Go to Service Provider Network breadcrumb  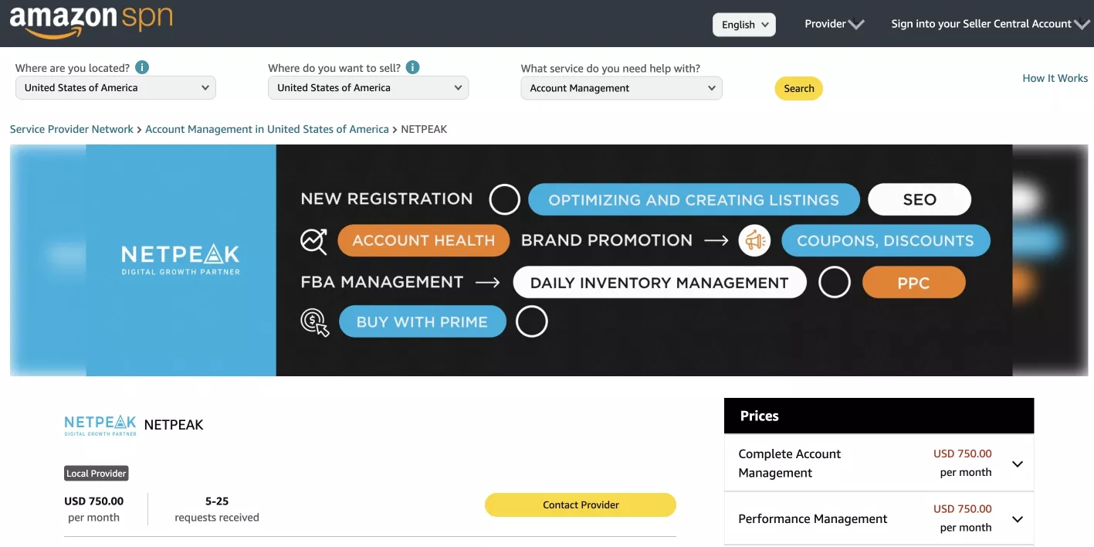[x=72, y=129]
